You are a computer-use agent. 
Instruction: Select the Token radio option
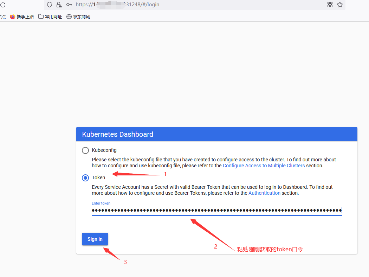point(85,178)
